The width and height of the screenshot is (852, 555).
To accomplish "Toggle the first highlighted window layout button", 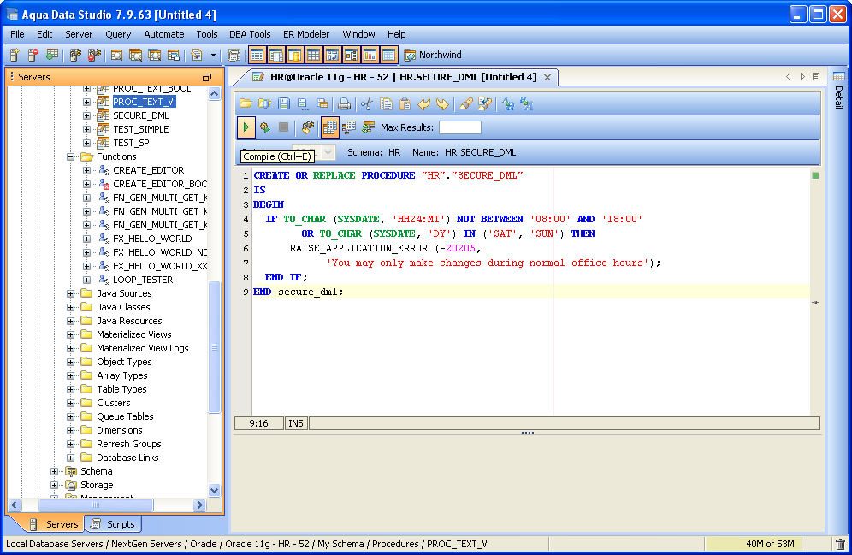I will click(257, 56).
